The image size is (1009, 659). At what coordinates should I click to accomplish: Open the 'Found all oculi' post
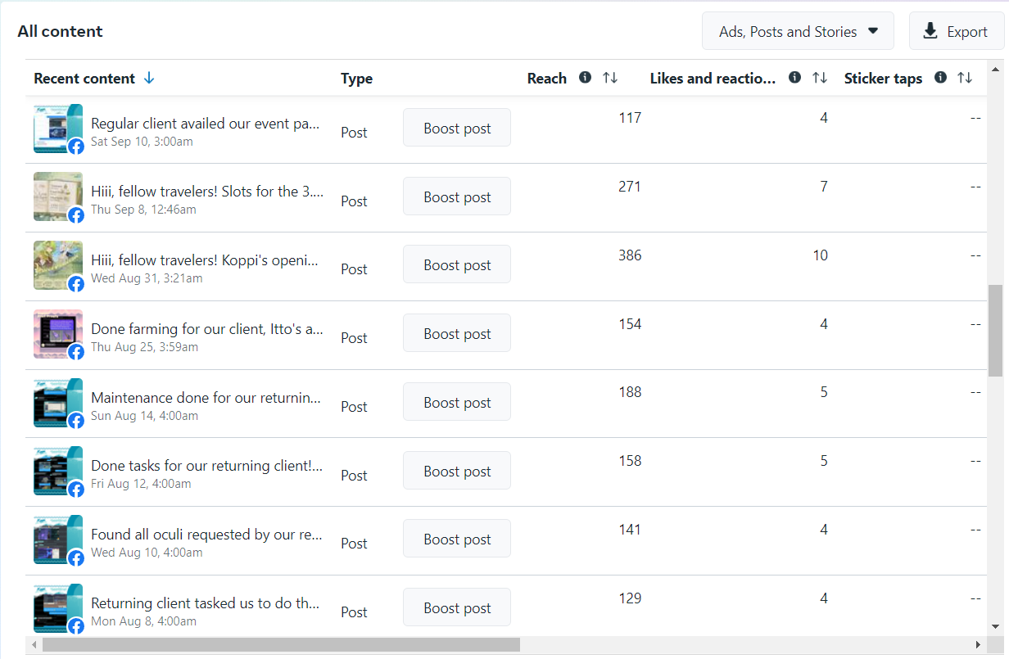point(206,535)
